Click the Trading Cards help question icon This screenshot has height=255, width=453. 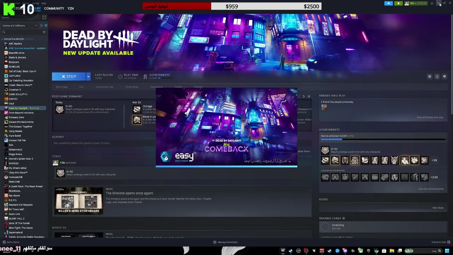344,219
